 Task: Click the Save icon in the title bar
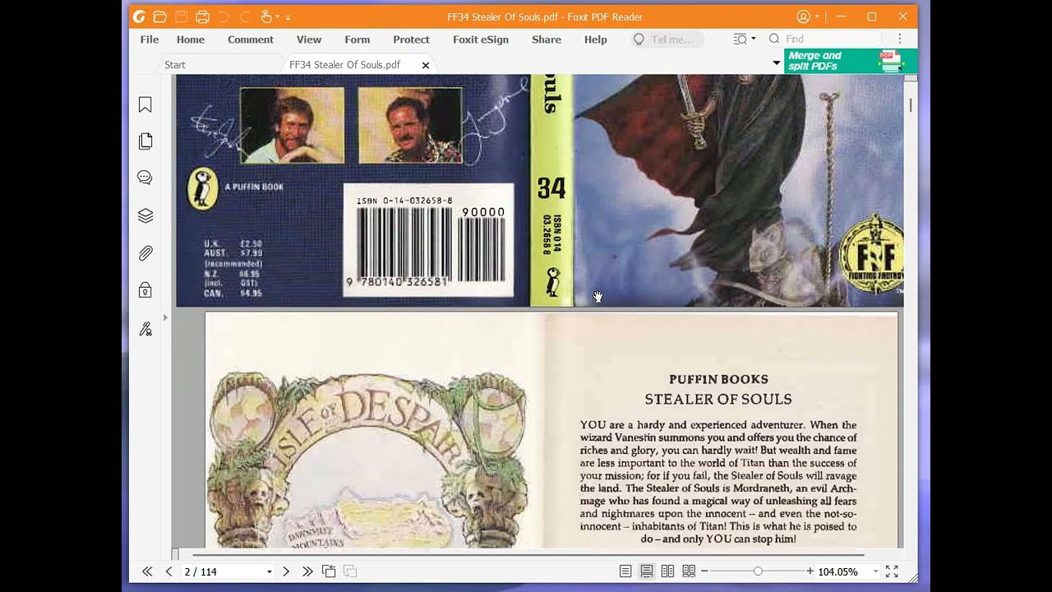pos(181,16)
